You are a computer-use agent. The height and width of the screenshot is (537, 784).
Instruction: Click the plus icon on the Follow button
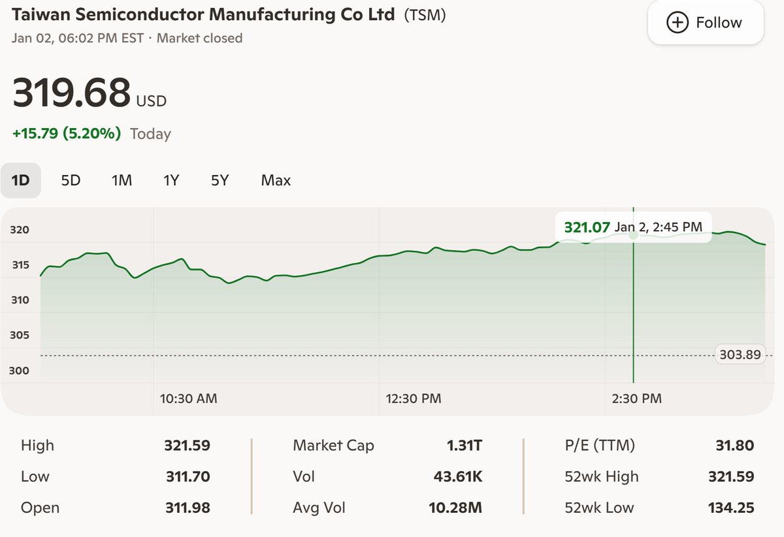coord(676,22)
